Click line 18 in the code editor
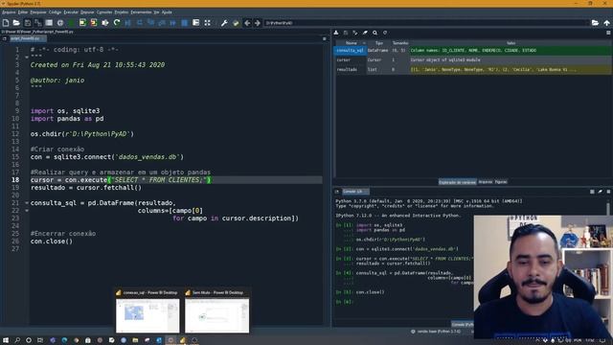 coord(176,180)
